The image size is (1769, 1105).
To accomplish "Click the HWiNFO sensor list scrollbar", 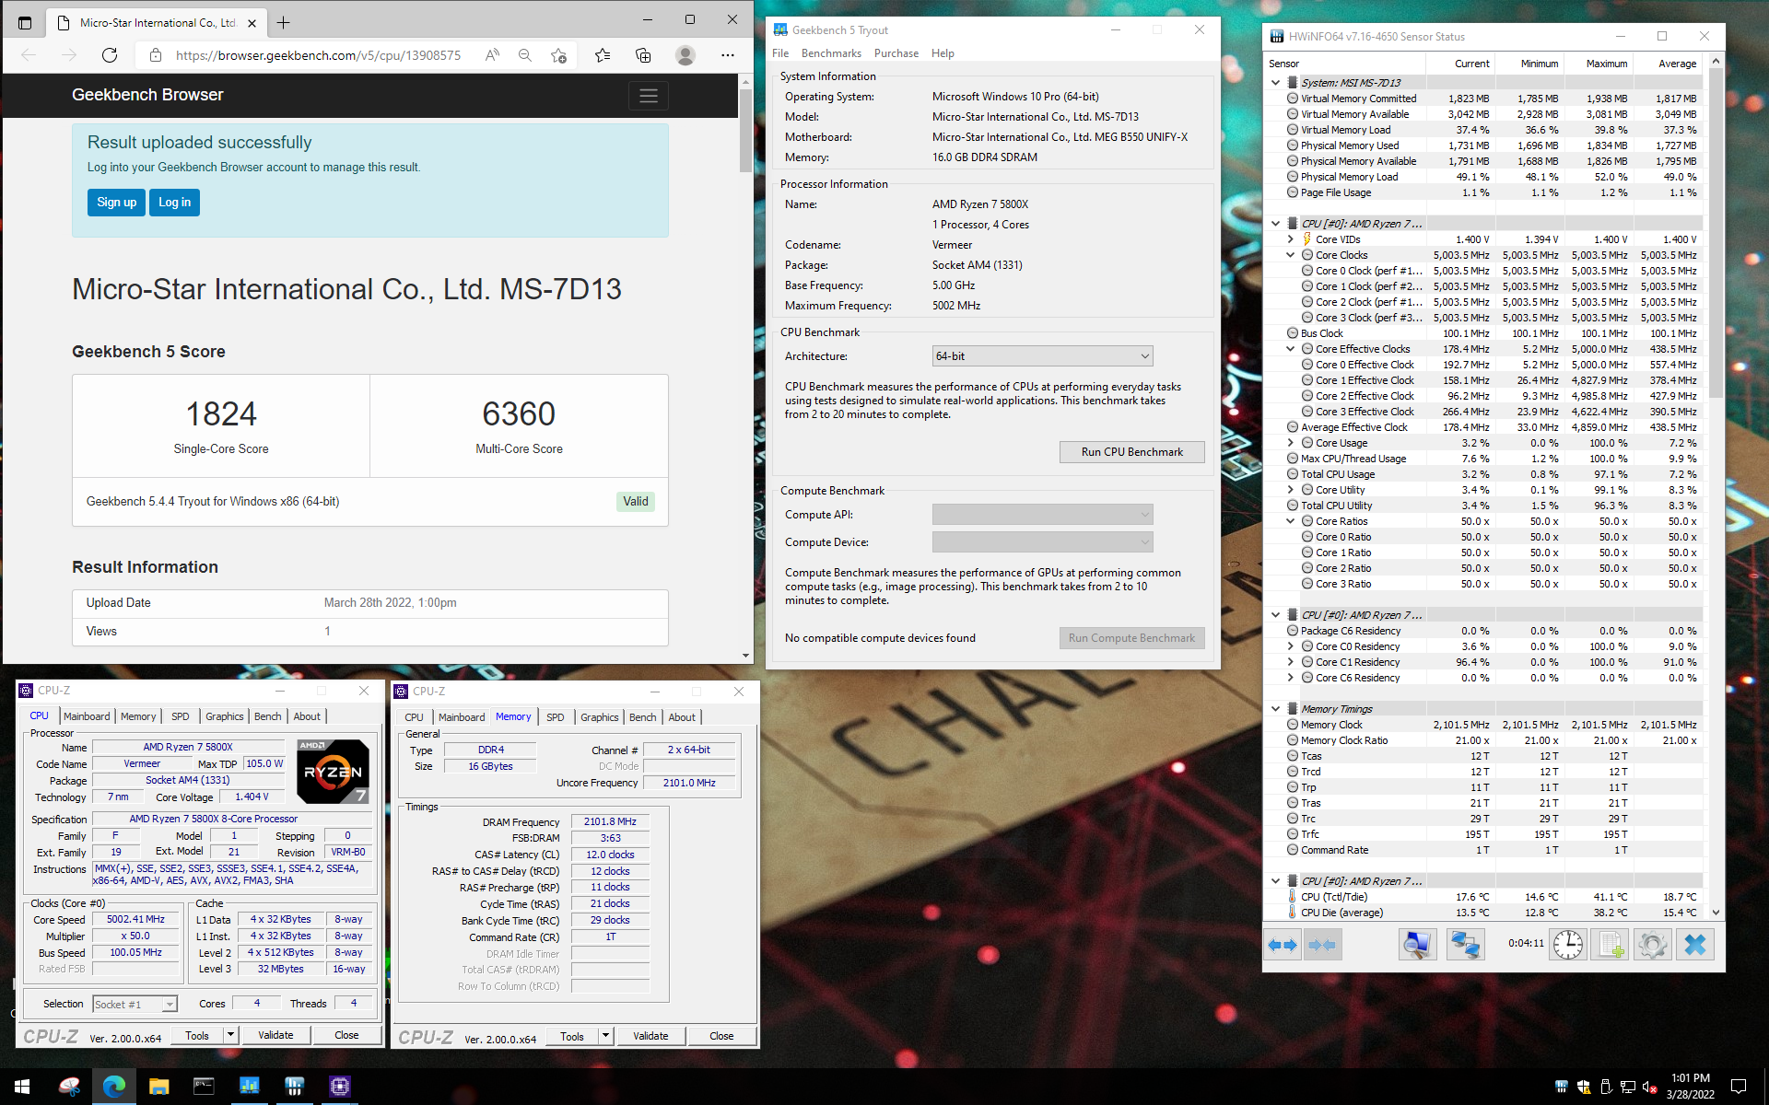I will pos(1716,235).
